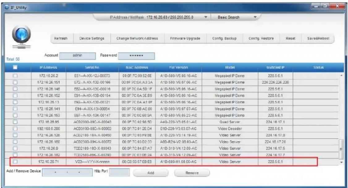Sort by Status column header
348x188 pixels.
[318, 67]
